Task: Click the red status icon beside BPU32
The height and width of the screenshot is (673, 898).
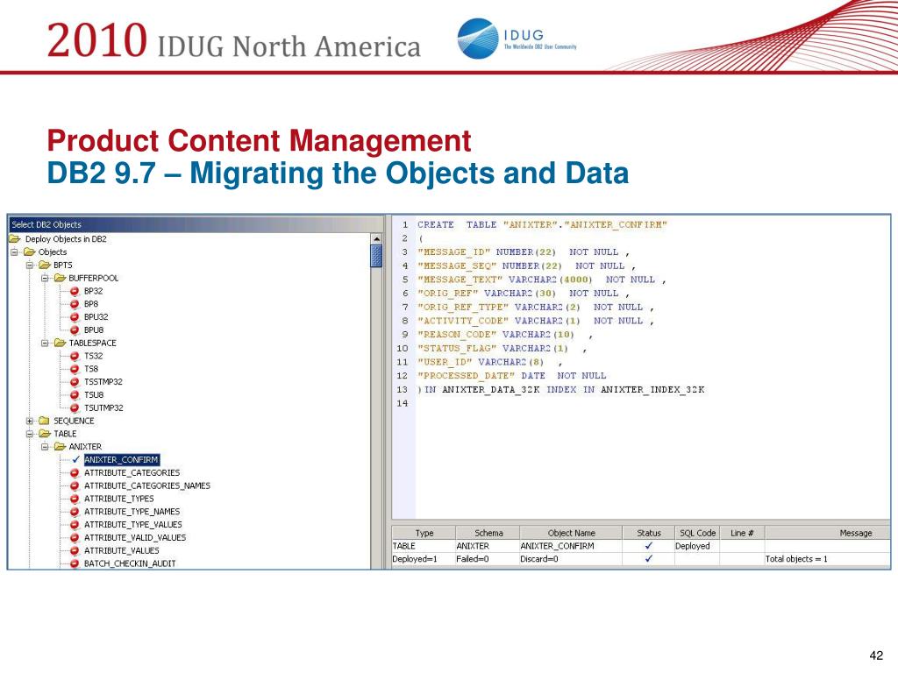Action: (x=75, y=317)
